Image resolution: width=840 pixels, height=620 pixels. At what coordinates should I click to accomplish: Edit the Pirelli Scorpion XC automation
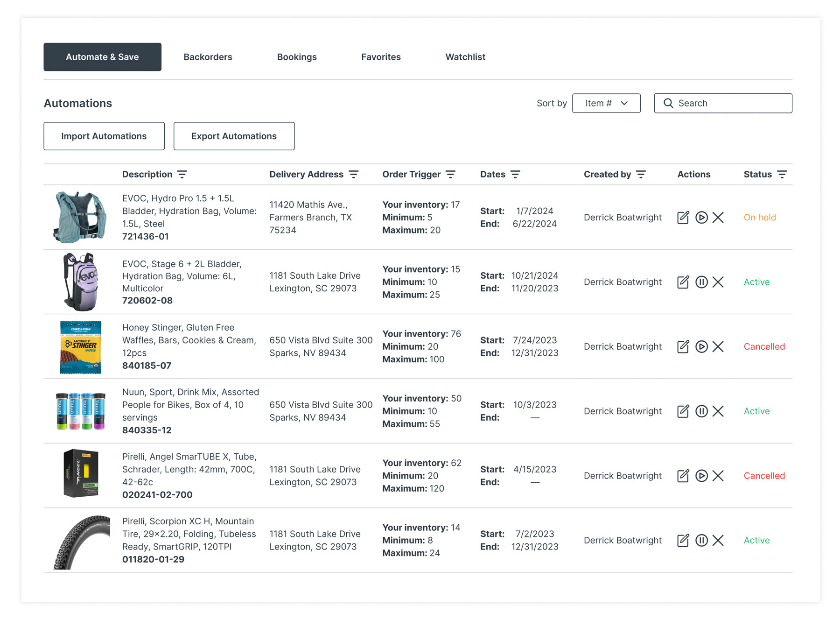(x=683, y=540)
